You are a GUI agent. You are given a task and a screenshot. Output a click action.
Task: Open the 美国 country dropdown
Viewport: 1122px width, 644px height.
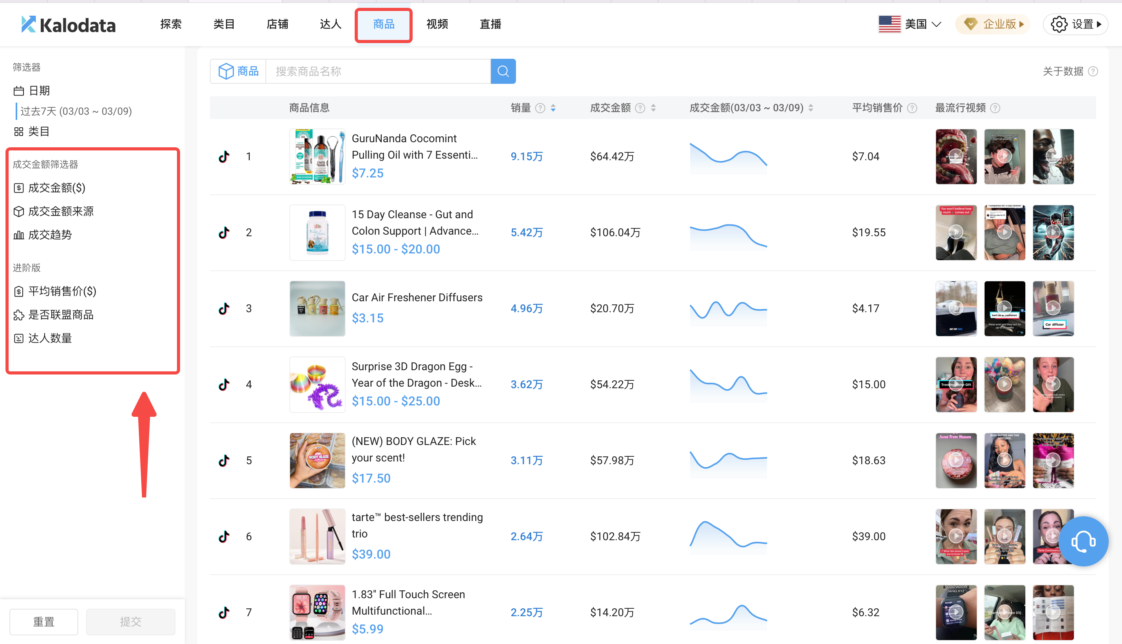click(910, 24)
